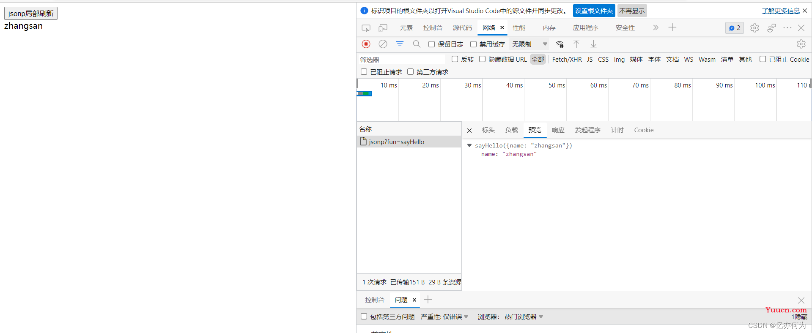Filter requests by 清单
The width and height of the screenshot is (812, 333).
727,60
